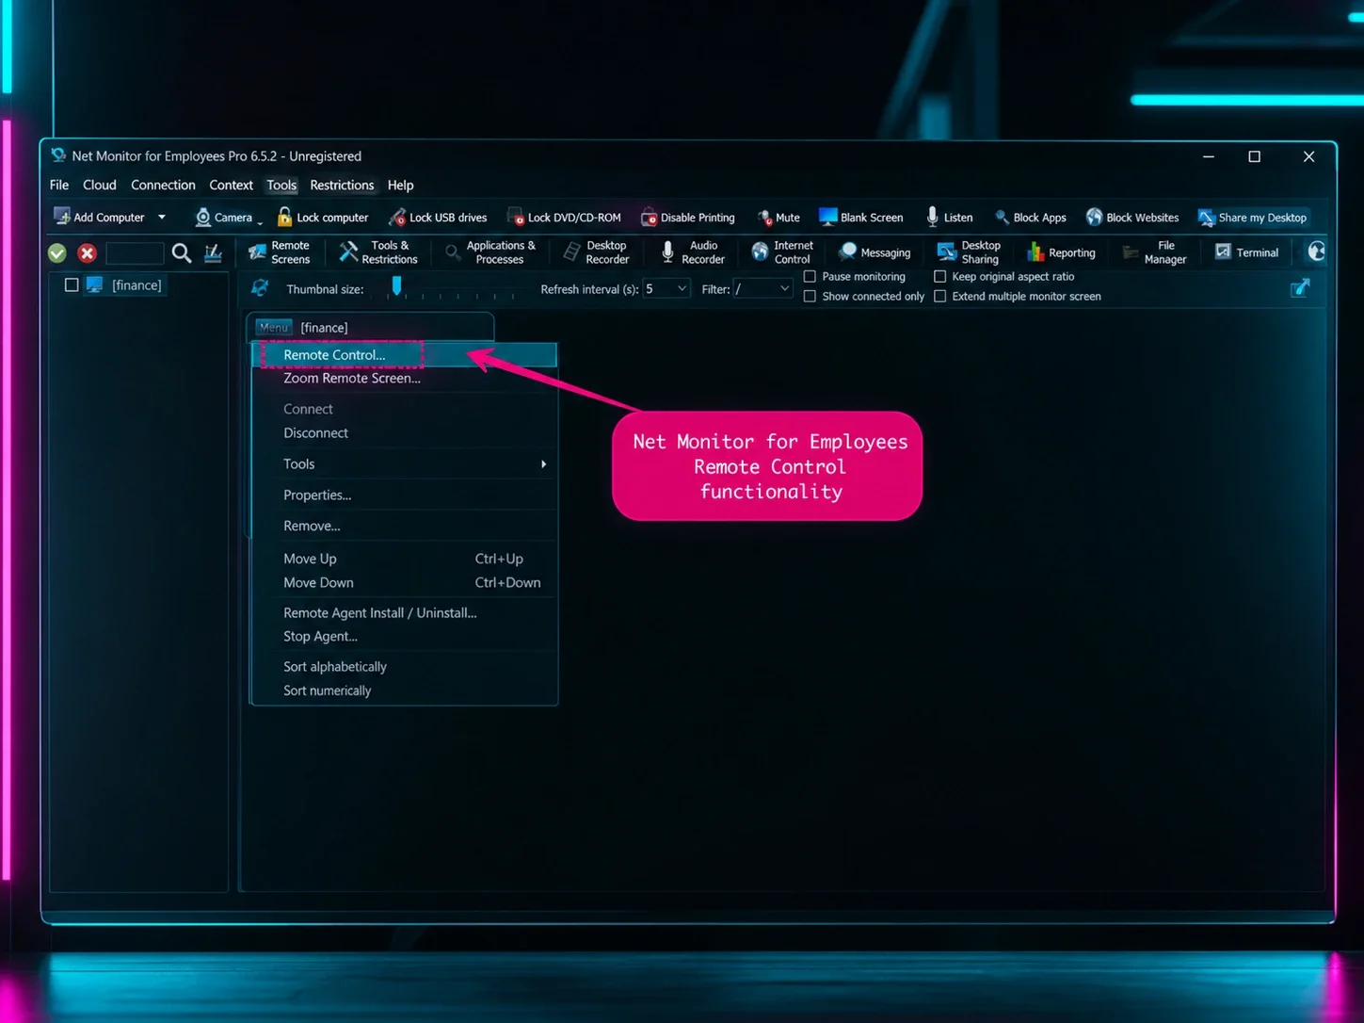Open Block Apps tool
The height and width of the screenshot is (1023, 1364).
[1031, 218]
